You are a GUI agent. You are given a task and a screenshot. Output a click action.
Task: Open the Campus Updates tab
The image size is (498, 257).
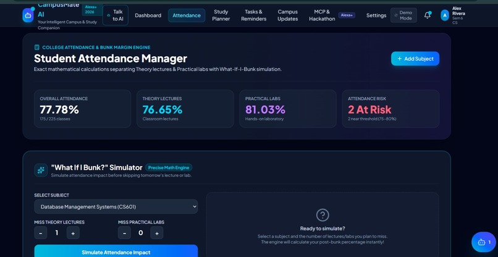(287, 15)
